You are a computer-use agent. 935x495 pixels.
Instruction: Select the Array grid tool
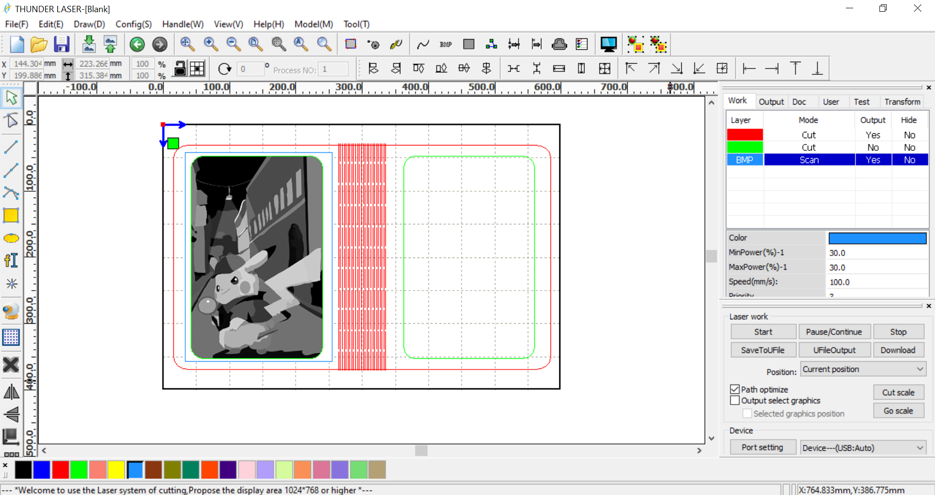tap(11, 337)
